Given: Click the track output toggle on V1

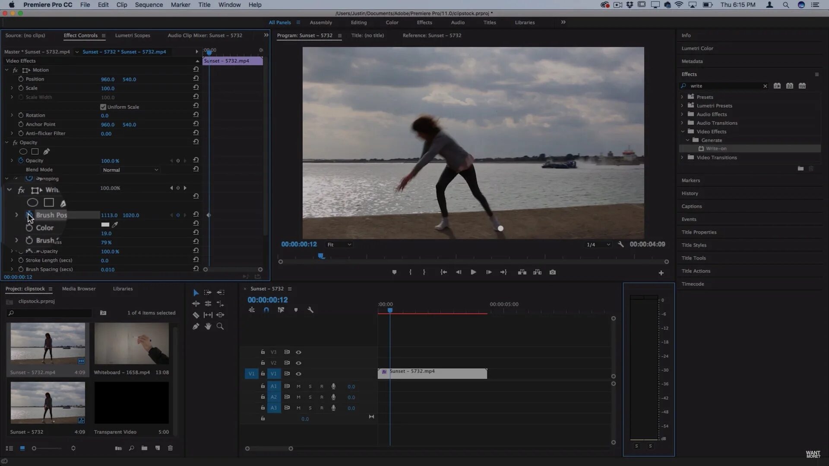Looking at the screenshot, I should [x=298, y=373].
